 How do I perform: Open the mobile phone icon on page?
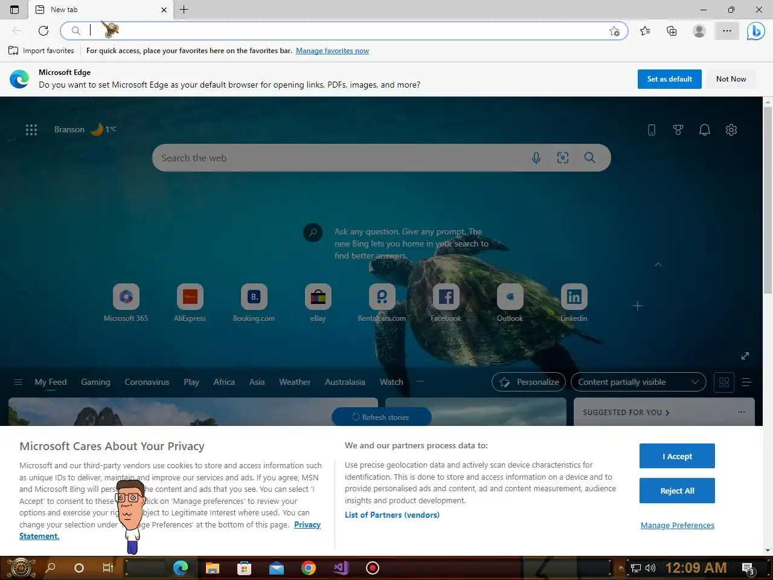tap(652, 130)
